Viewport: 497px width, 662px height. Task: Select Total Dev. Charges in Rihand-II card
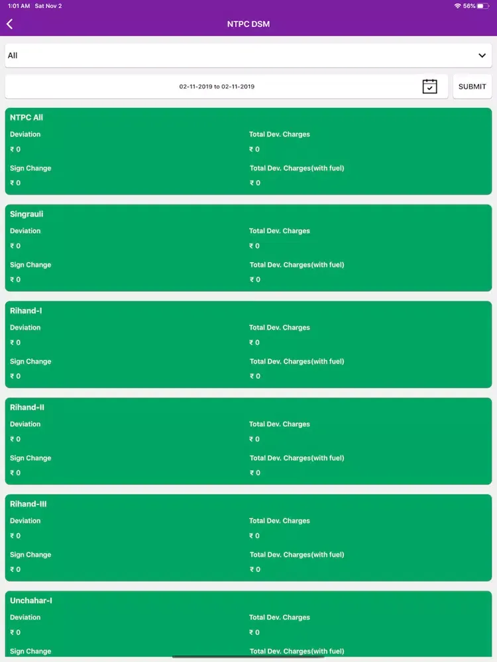pos(280,424)
